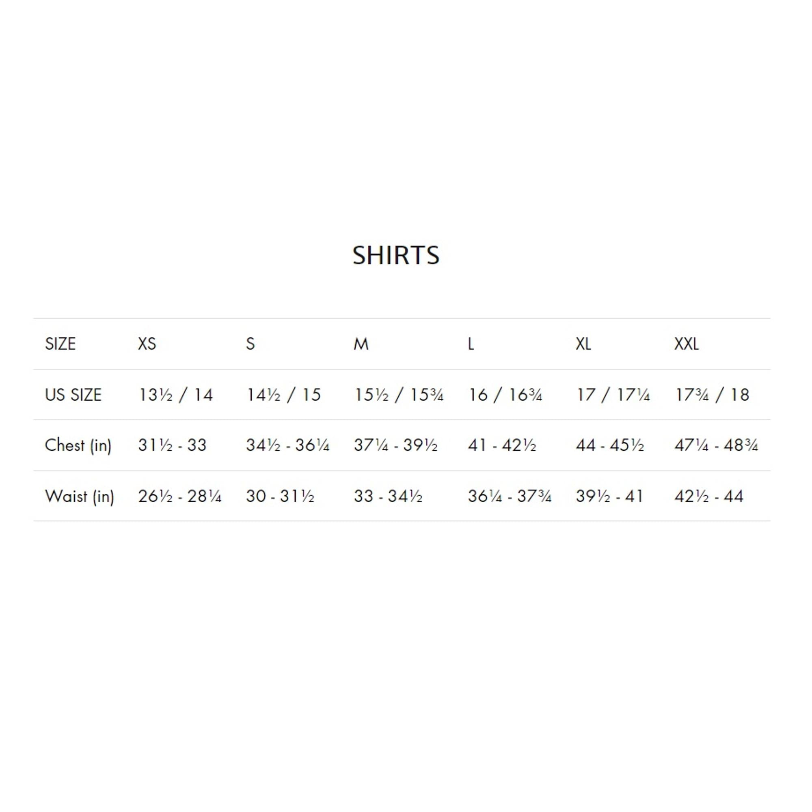
Task: Select the XXL column header
Action: pyautogui.click(x=686, y=344)
